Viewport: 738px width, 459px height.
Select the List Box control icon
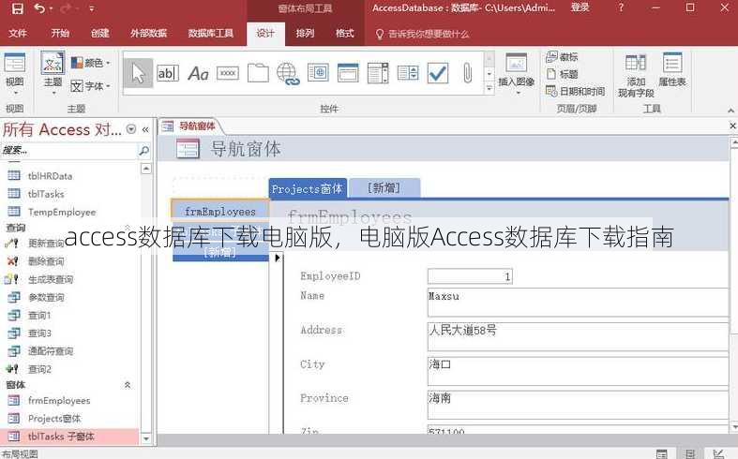[378, 73]
